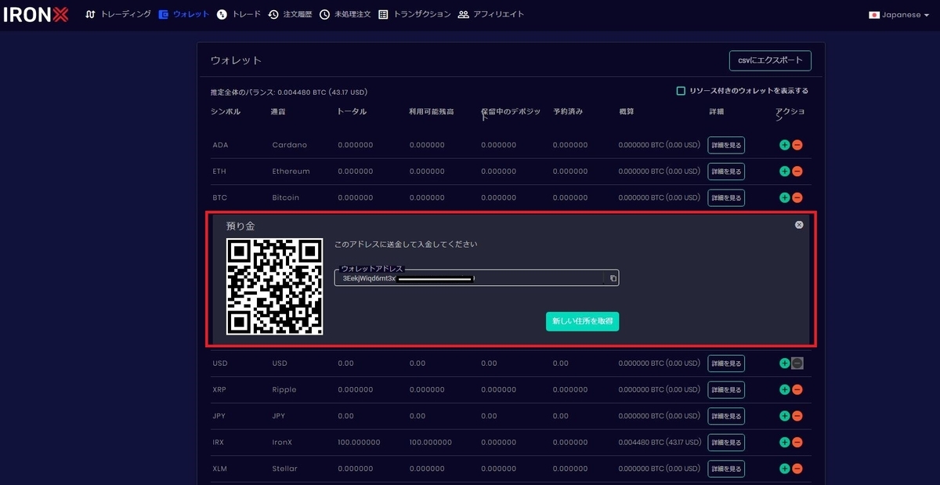
Task: Click the Stellar currency name
Action: pyautogui.click(x=285, y=469)
